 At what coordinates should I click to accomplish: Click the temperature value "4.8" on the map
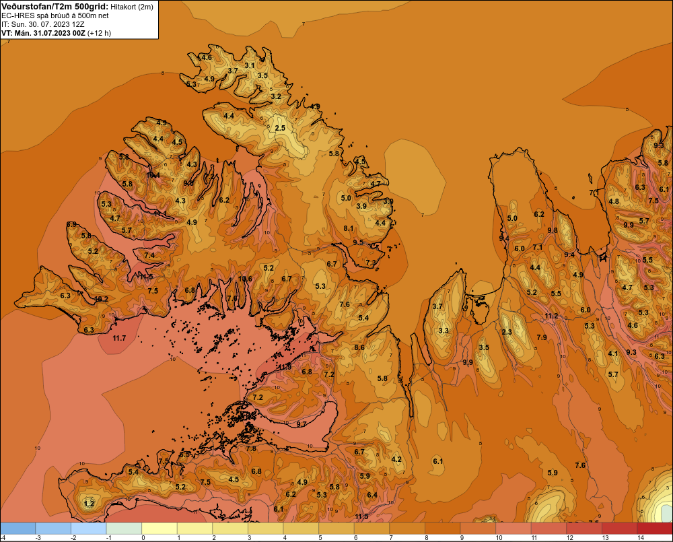614,201
